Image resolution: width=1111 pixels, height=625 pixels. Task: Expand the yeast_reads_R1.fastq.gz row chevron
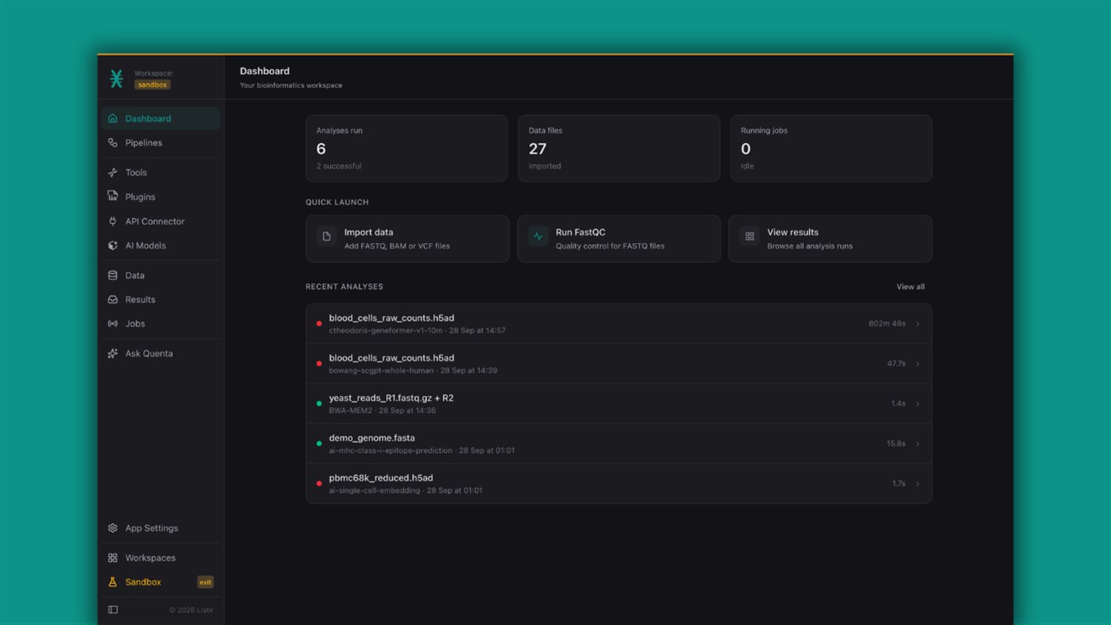[x=918, y=403]
